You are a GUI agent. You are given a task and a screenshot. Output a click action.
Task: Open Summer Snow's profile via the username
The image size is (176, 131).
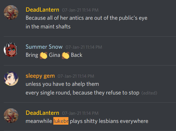44,47
